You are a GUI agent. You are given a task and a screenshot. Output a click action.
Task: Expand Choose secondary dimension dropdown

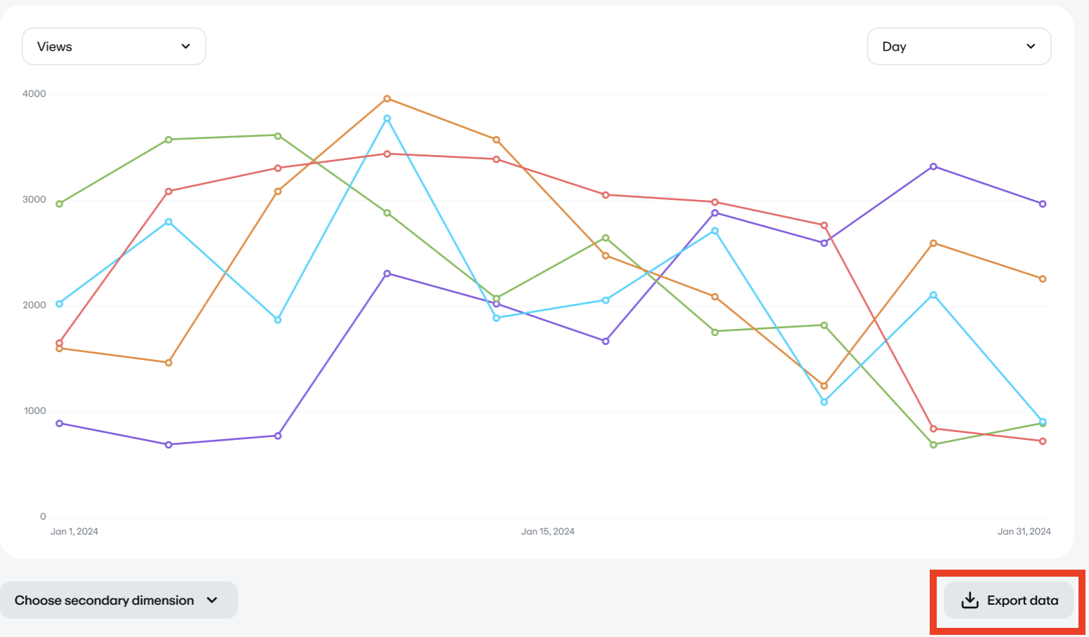tap(119, 600)
